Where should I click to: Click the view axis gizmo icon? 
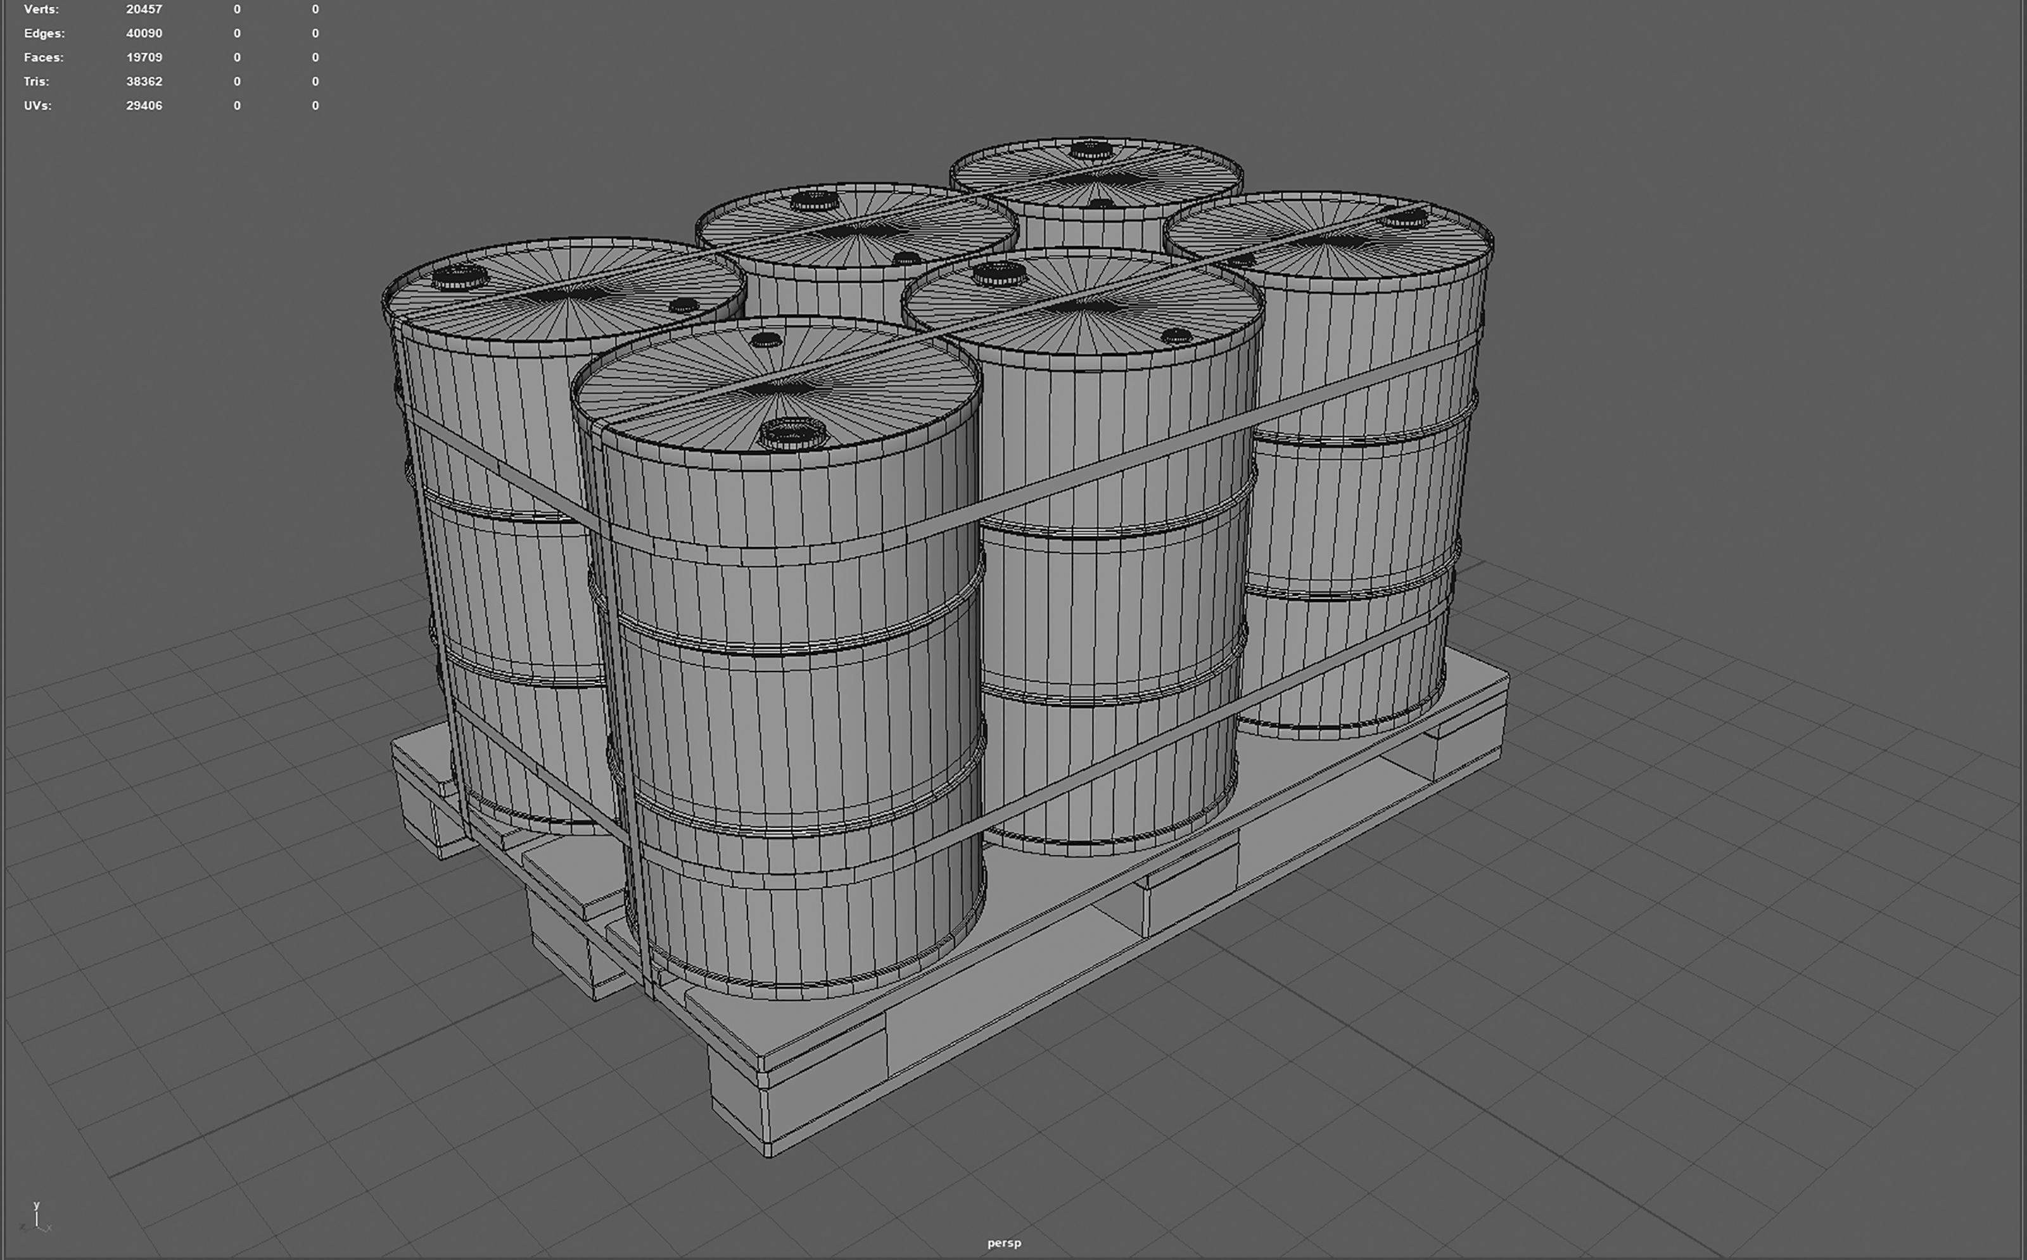point(37,1218)
